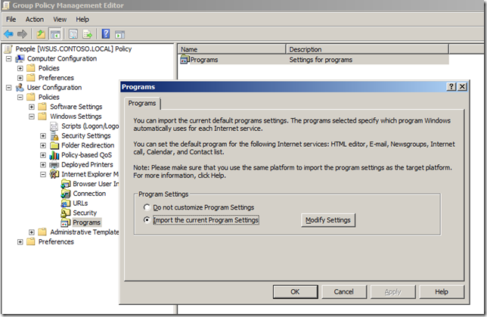Screen dimensions: 487x317
Task: Select Deployed Printers in the tree
Action: tap(87, 165)
